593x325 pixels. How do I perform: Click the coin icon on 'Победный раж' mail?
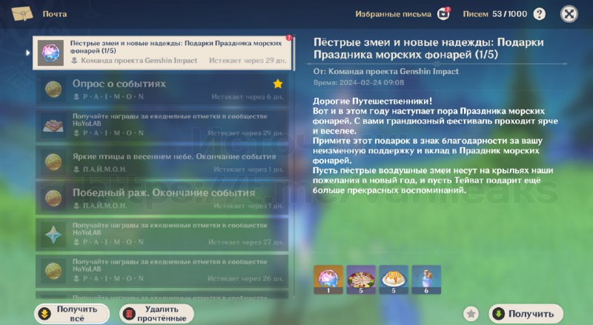point(53,199)
